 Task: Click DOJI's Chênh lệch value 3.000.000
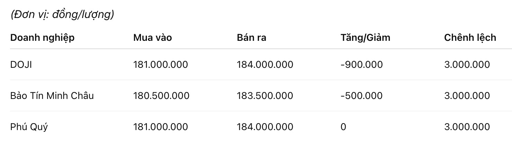point(467,64)
